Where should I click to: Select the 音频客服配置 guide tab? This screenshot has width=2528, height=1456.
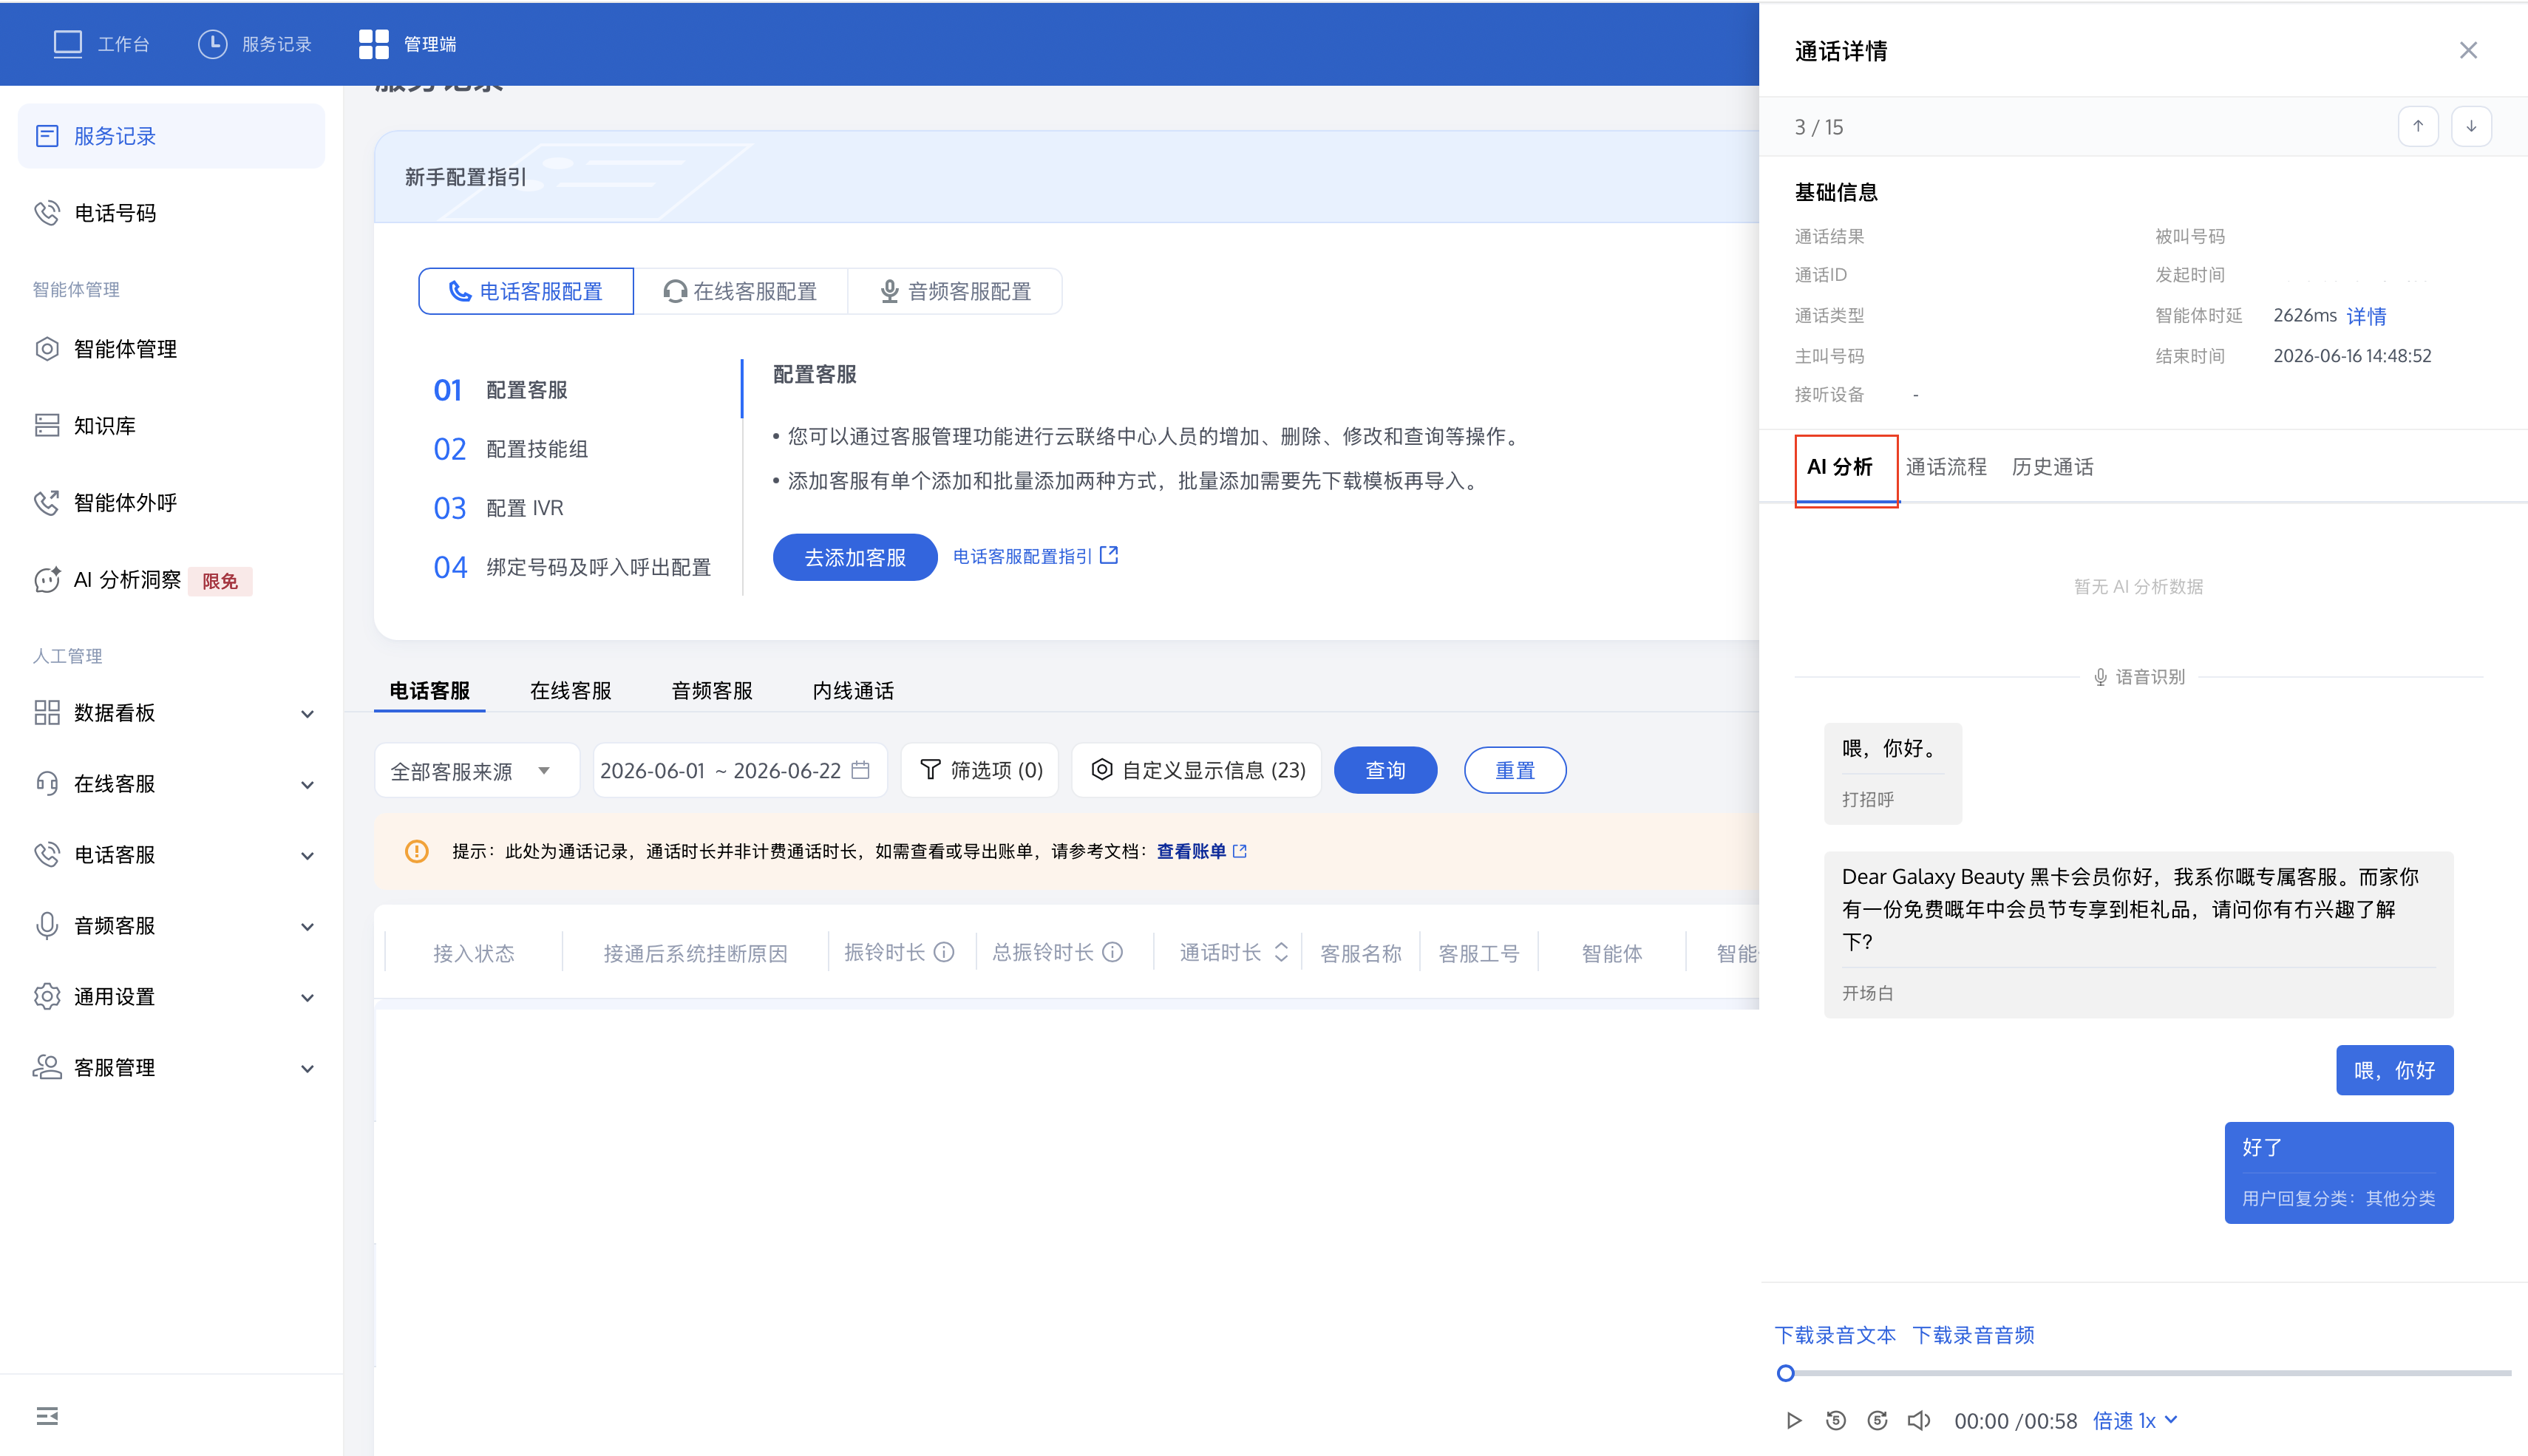point(955,291)
